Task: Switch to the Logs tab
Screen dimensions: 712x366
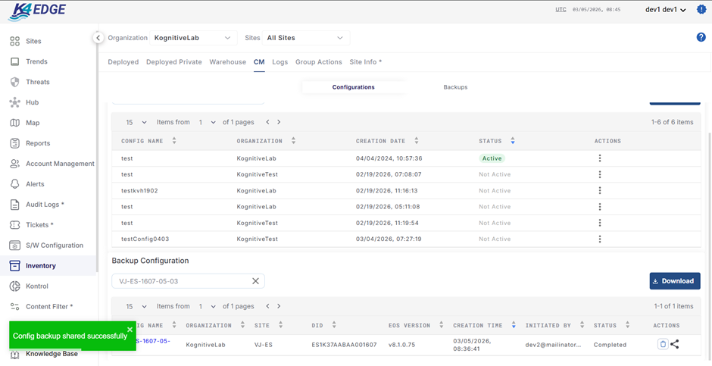Action: coord(279,62)
